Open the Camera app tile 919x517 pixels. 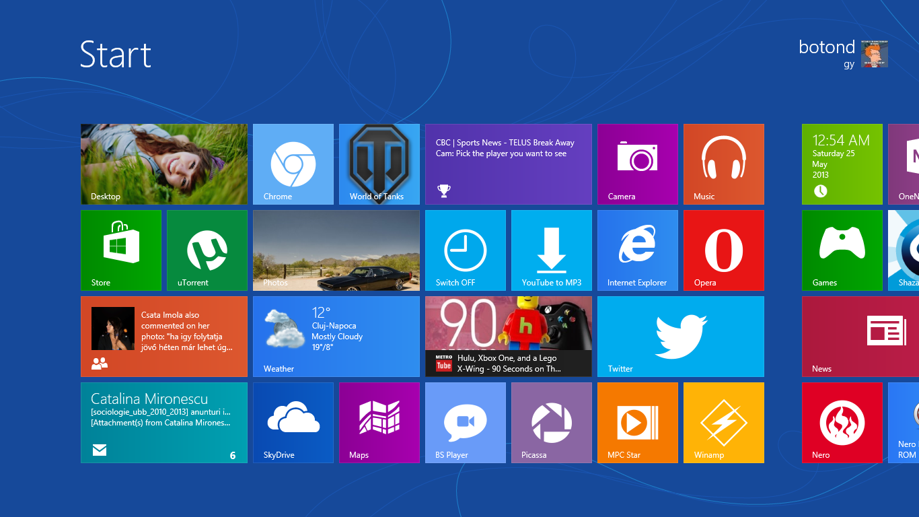(638, 164)
